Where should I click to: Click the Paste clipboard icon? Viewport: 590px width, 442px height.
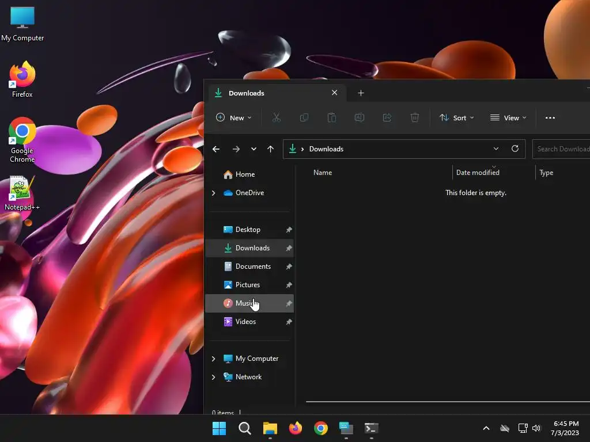331,117
